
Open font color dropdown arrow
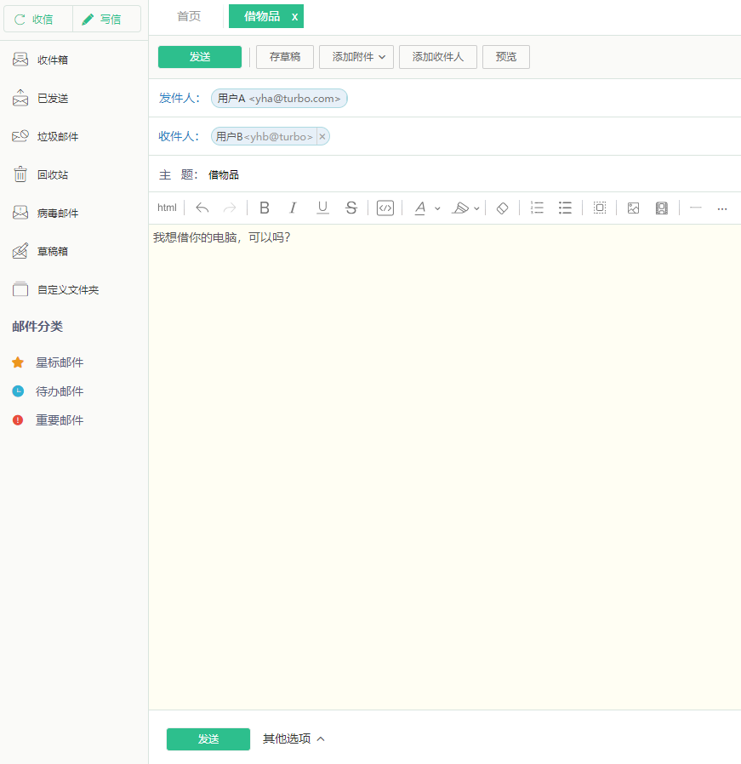(437, 208)
